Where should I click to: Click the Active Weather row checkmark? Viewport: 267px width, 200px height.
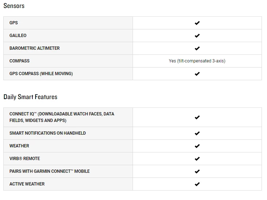click(x=197, y=184)
